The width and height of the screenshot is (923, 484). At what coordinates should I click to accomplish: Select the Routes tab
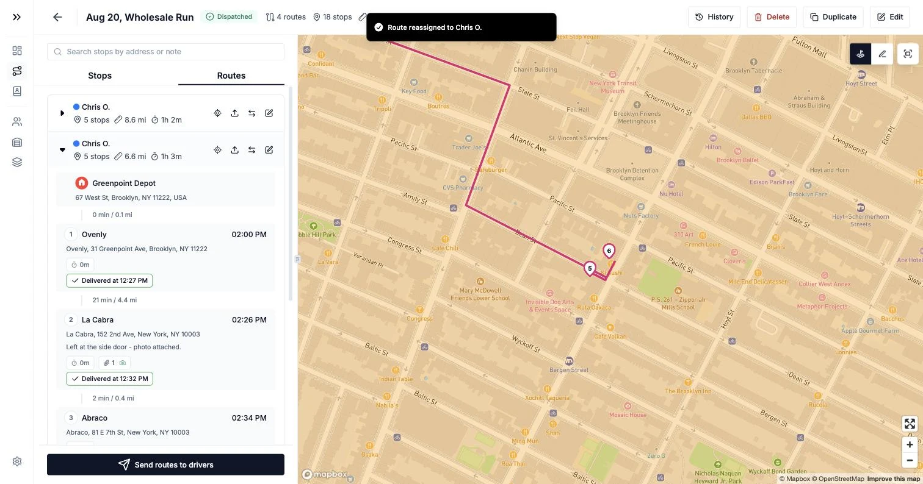[x=231, y=76]
